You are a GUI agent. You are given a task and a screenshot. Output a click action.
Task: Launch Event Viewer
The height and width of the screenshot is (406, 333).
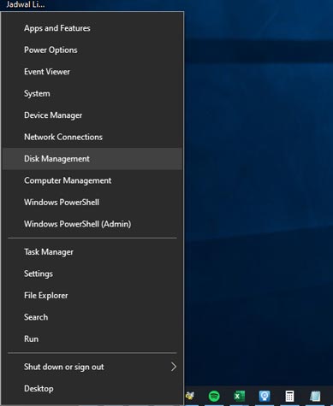[92, 72]
